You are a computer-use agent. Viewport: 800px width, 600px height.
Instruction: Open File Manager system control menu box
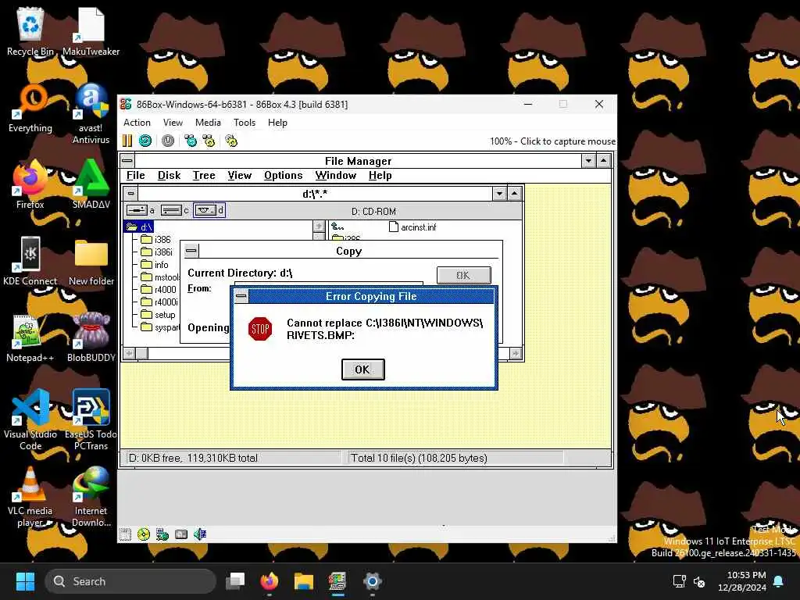(x=127, y=161)
